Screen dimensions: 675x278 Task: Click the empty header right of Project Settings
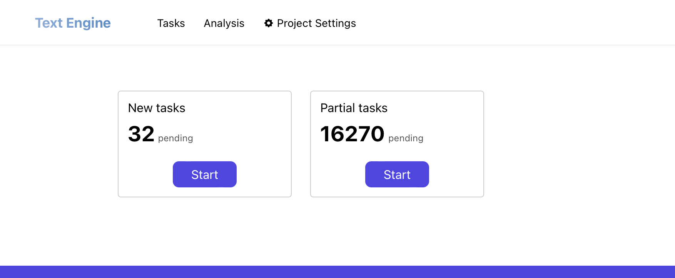pos(500,23)
